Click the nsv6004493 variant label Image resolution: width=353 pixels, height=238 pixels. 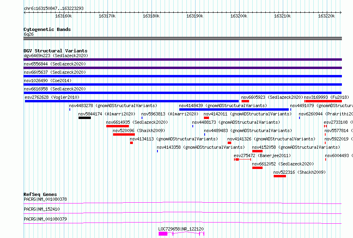[339, 155]
